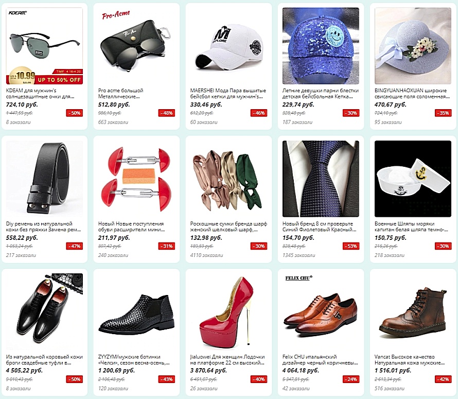Open the white sailor captain hat image
Image resolution: width=458 pixels, height=399 pixels.
click(x=413, y=179)
